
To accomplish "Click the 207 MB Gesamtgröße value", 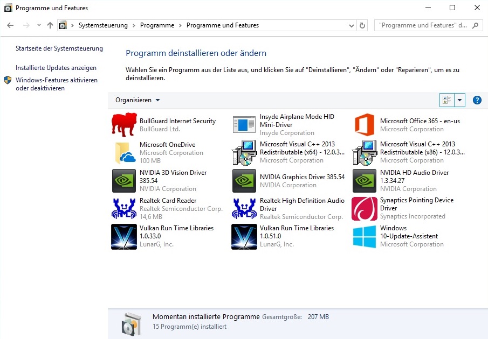I will [318, 317].
